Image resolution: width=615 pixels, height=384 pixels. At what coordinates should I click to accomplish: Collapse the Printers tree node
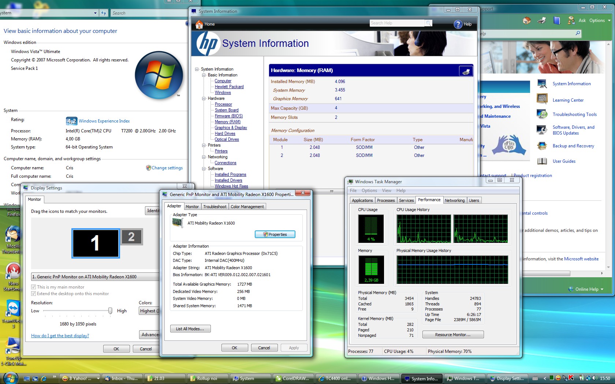(204, 145)
